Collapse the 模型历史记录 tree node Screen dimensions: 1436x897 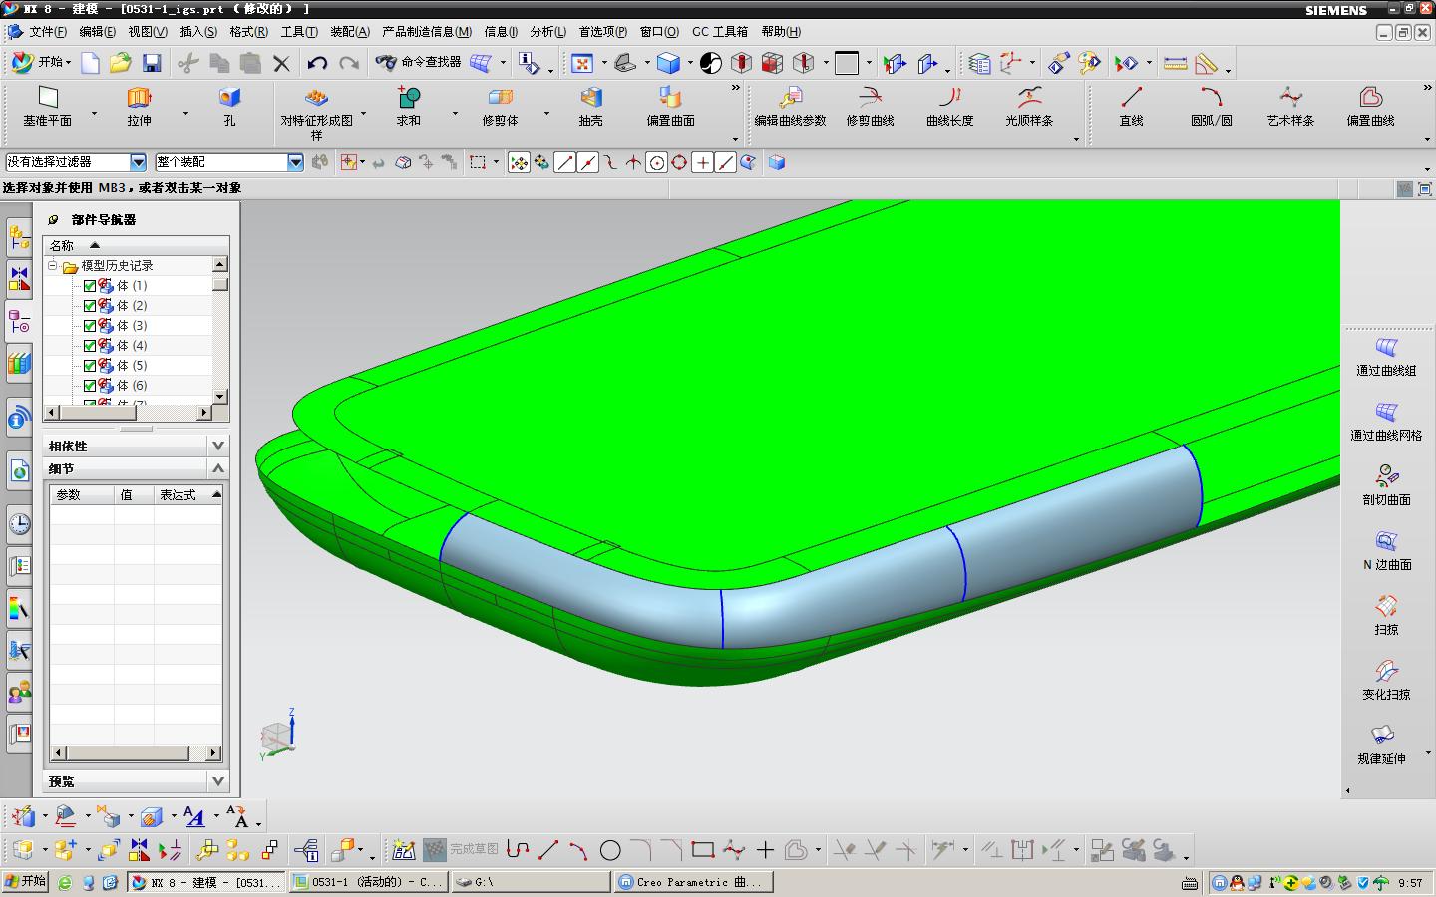(x=53, y=266)
